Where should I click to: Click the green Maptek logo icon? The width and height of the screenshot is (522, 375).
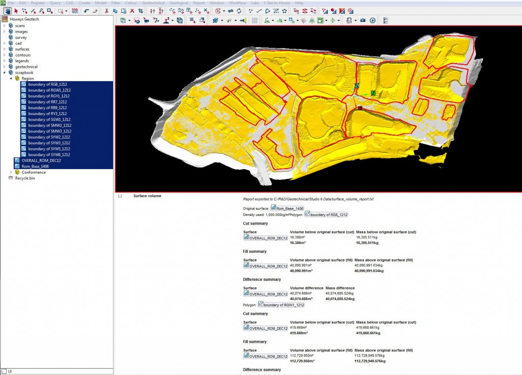pyautogui.click(x=4, y=3)
